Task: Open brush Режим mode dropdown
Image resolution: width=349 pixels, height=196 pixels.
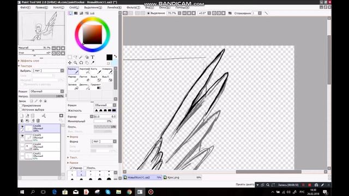Action: click(x=105, y=105)
